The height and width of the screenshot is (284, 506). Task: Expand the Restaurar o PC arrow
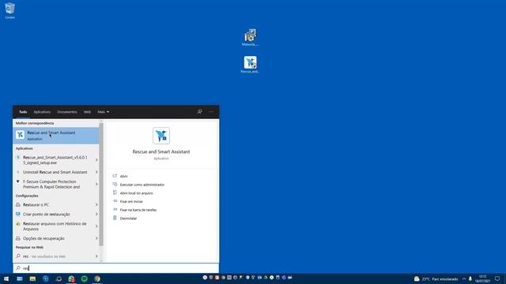[96, 204]
